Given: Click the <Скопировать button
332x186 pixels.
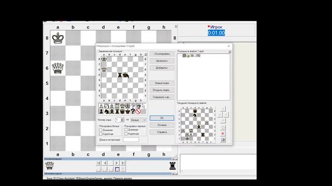Looking at the screenshot, I should 162,54.
